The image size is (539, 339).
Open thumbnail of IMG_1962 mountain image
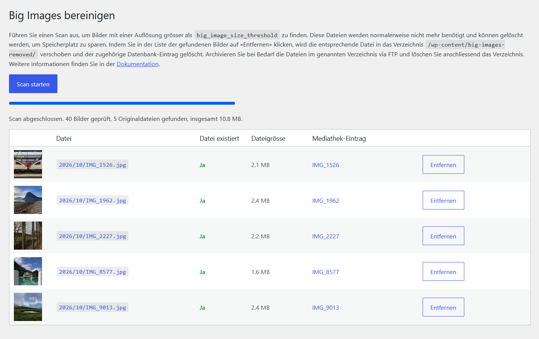click(28, 200)
